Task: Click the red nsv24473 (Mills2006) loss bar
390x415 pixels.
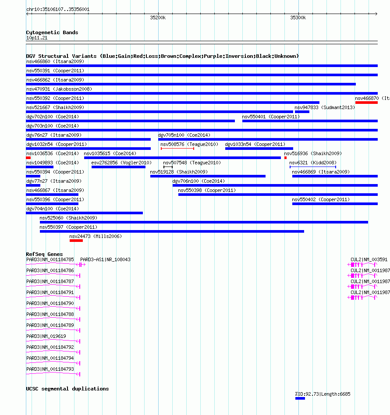Action: [76, 241]
